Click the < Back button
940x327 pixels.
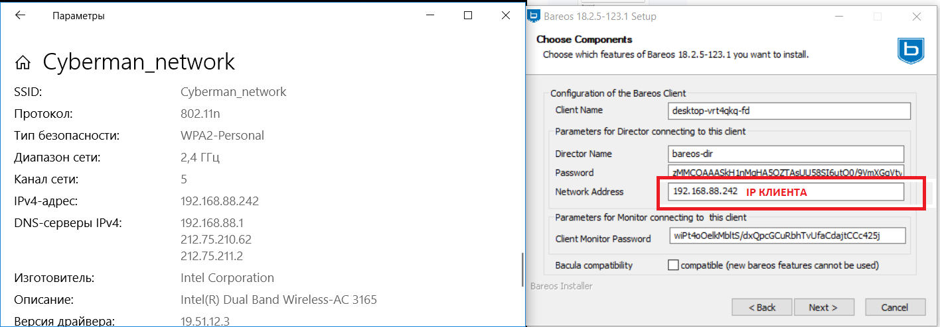click(x=762, y=307)
